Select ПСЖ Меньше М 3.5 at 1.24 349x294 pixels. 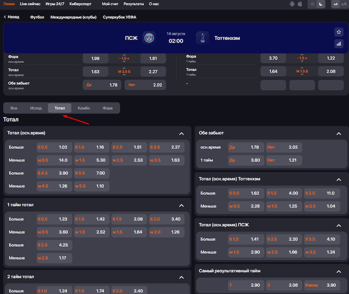322,252
